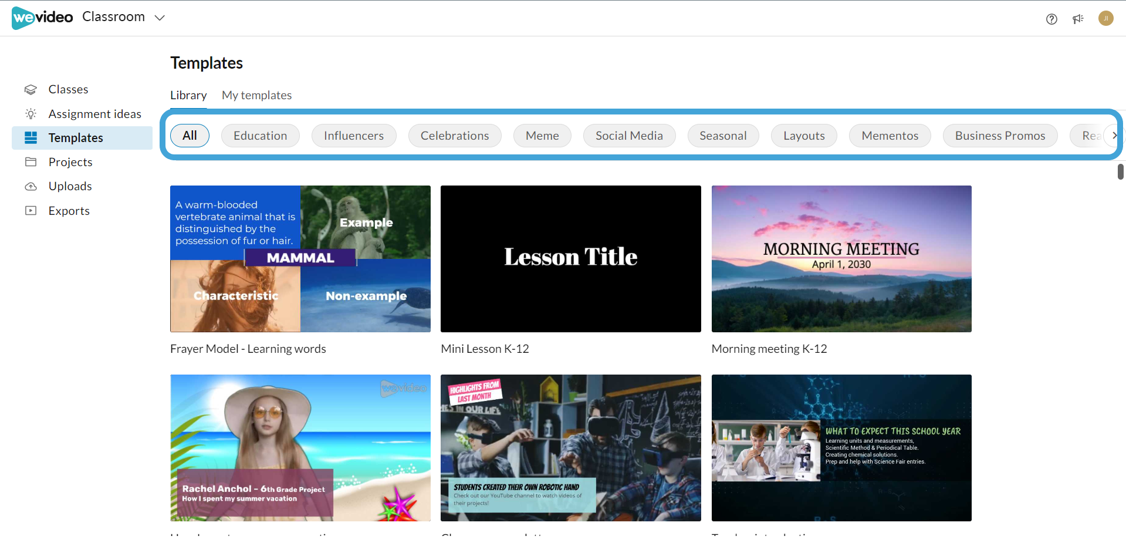Click the Assignment ideas lightbulb icon

tap(31, 113)
